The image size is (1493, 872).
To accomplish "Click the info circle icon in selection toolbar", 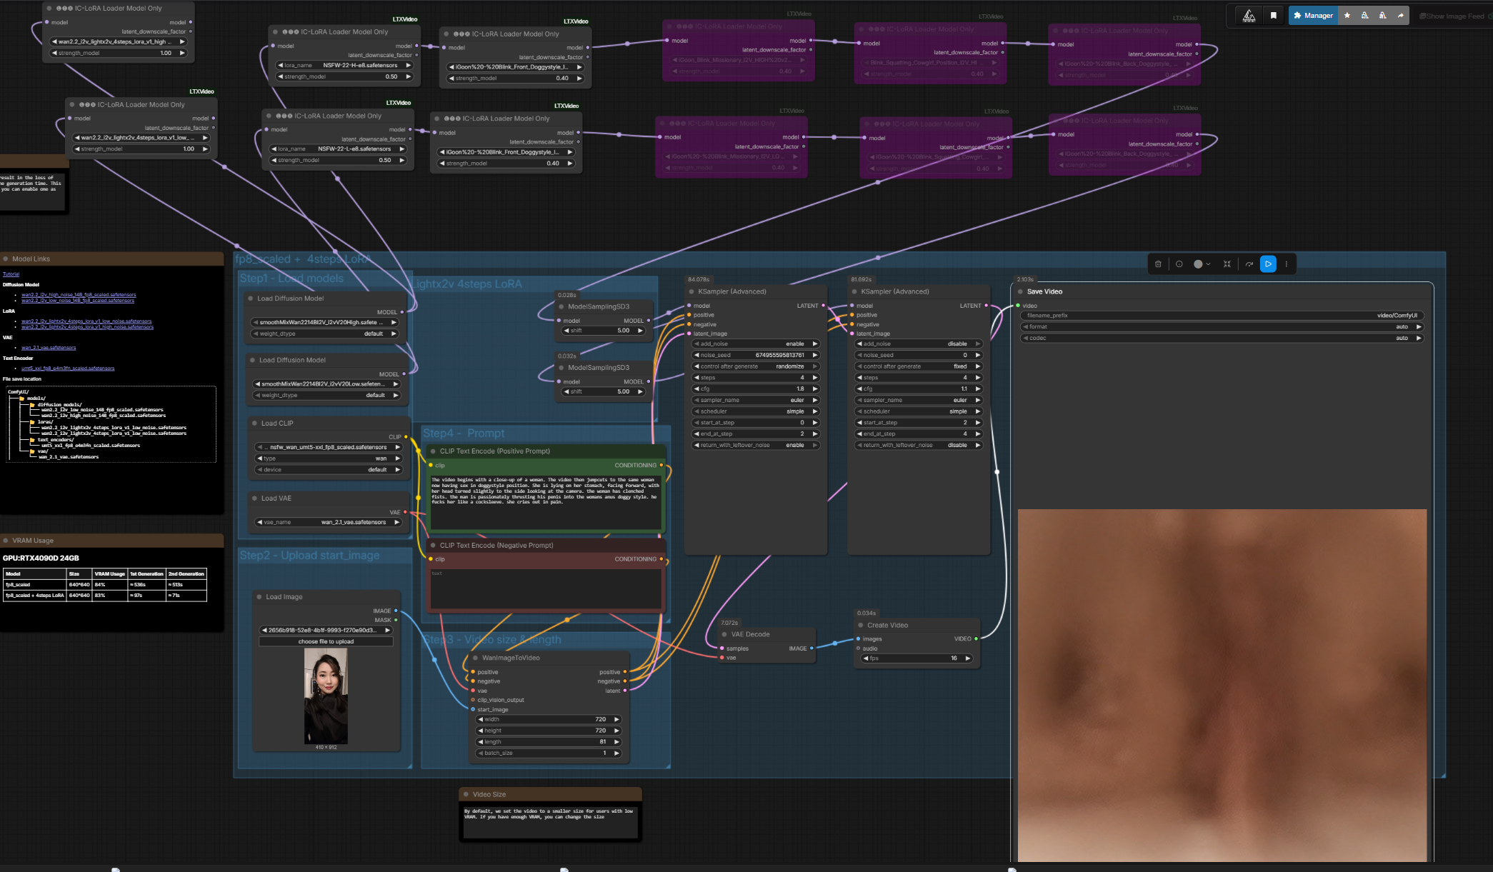I will click(1179, 264).
